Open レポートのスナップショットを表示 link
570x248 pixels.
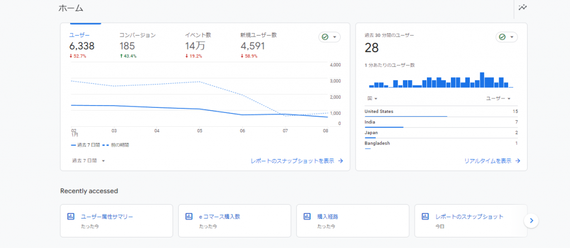[297, 161]
